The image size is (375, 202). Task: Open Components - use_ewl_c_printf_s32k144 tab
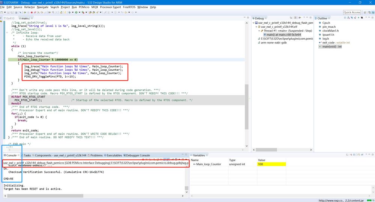[59, 155]
